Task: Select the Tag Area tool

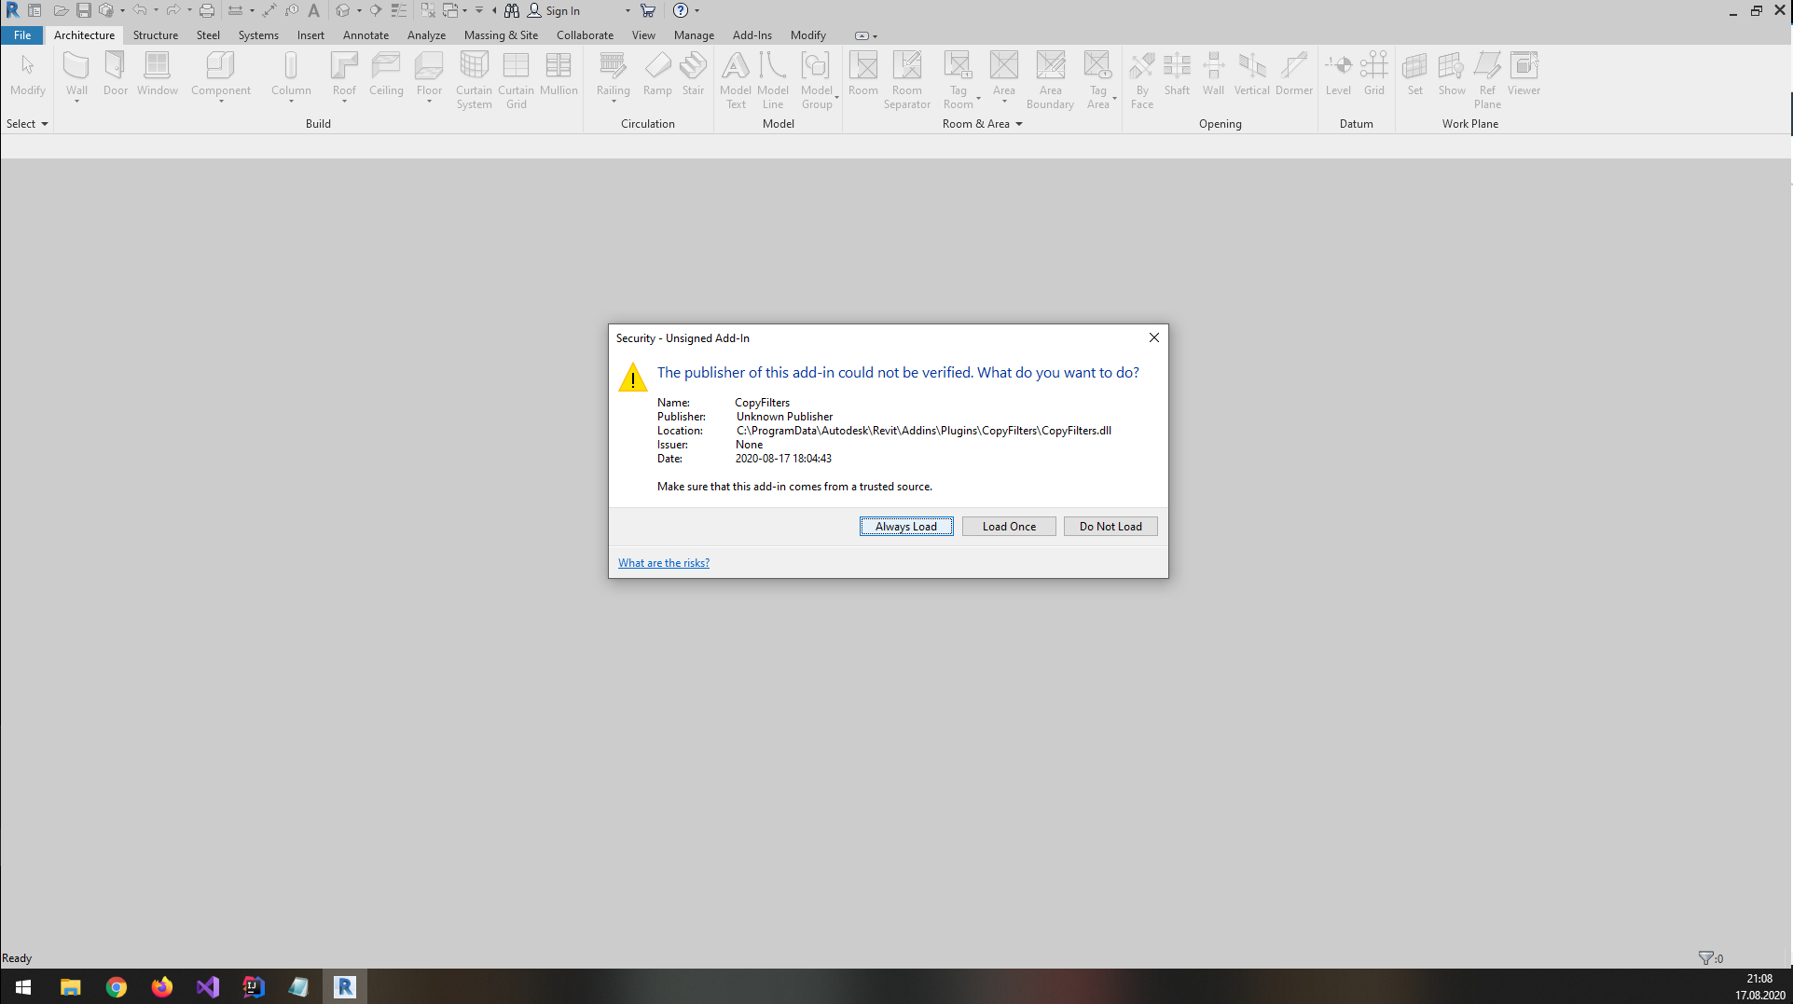Action: coord(1098,80)
